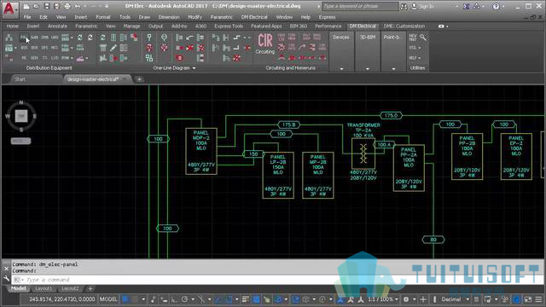Select the 175.B feeder tag in drawing
The height and width of the screenshot is (307, 546).
click(x=288, y=125)
